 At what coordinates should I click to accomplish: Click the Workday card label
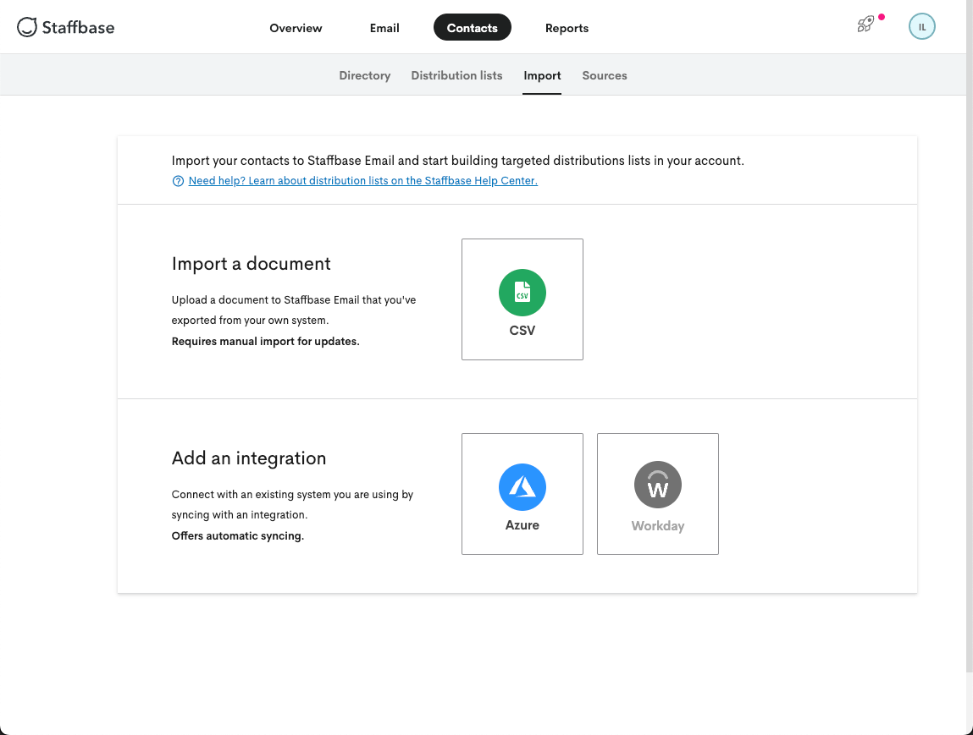[x=658, y=525]
